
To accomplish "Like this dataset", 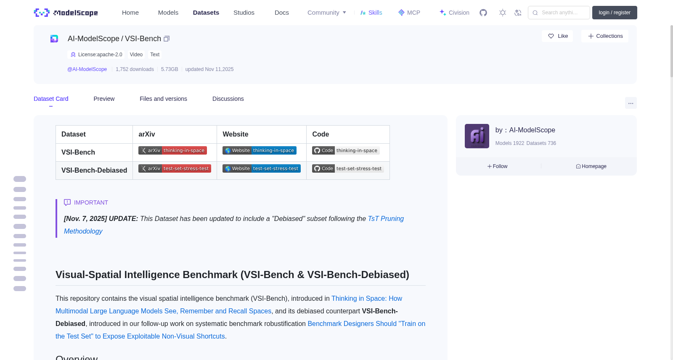I will 557,36.
